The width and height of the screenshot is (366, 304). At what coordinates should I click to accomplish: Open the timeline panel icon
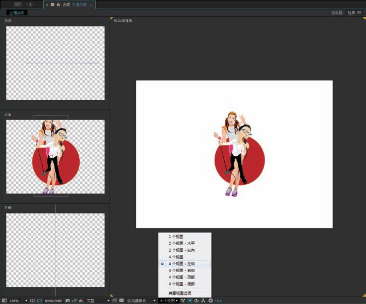197,301
